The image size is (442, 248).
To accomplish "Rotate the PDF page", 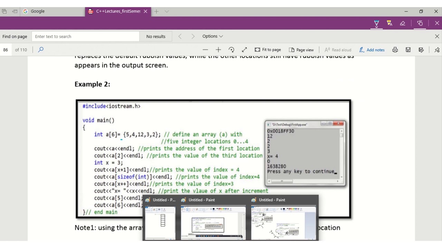I will pos(231,50).
